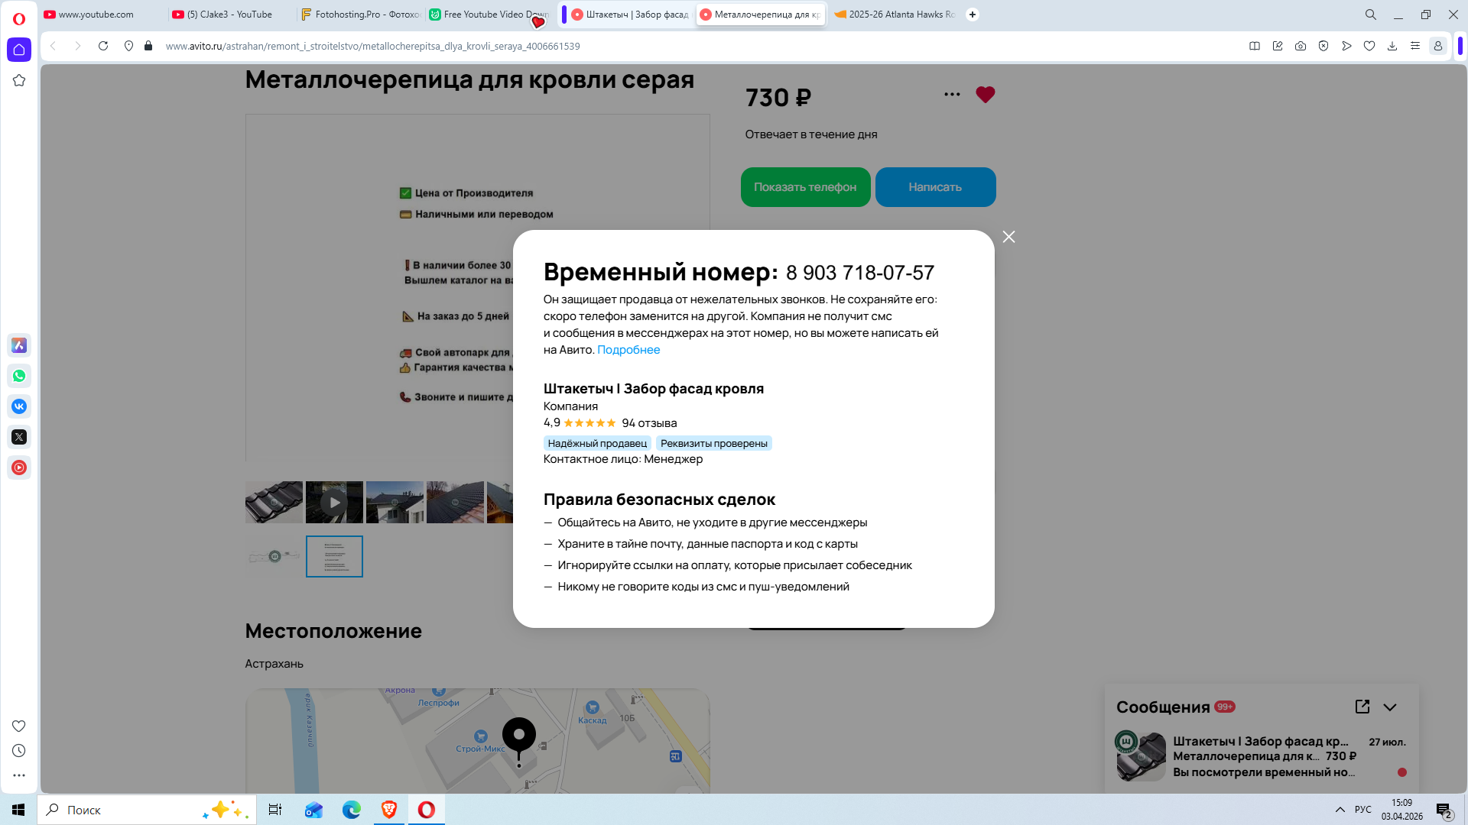The width and height of the screenshot is (1468, 825).
Task: Take snapshot with camera toolbar icon
Action: pyautogui.click(x=1301, y=46)
